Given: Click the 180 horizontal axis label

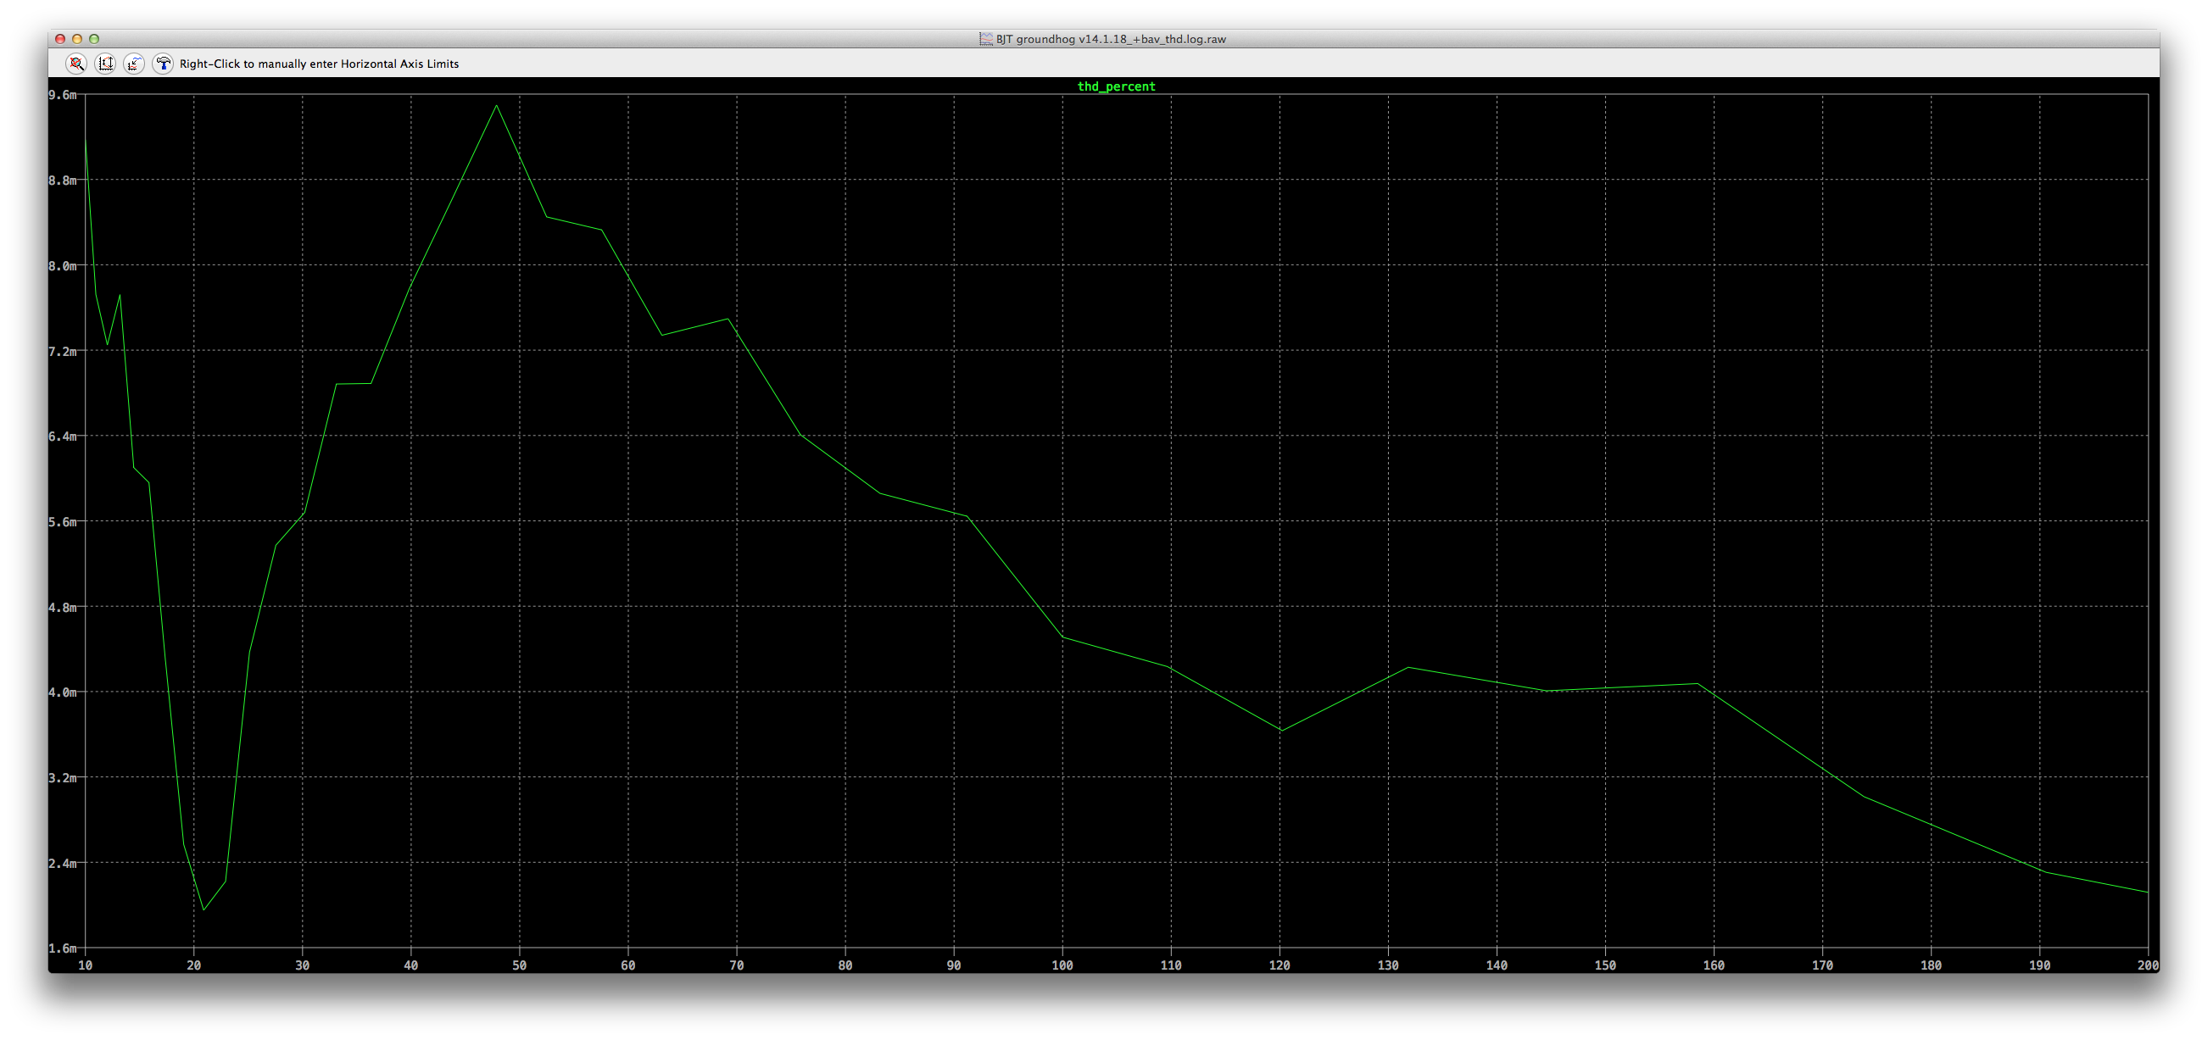Looking at the screenshot, I should (x=1931, y=965).
